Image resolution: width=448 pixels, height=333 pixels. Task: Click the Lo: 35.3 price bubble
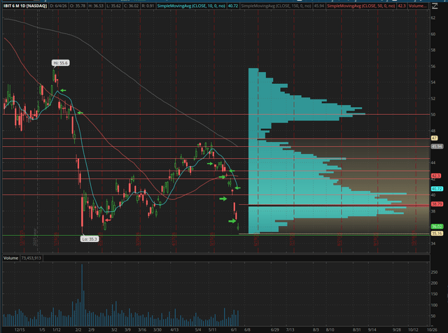[x=89, y=239]
